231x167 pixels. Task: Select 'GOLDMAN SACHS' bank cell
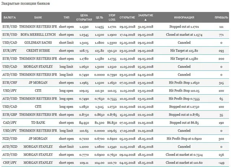(x=38, y=43)
